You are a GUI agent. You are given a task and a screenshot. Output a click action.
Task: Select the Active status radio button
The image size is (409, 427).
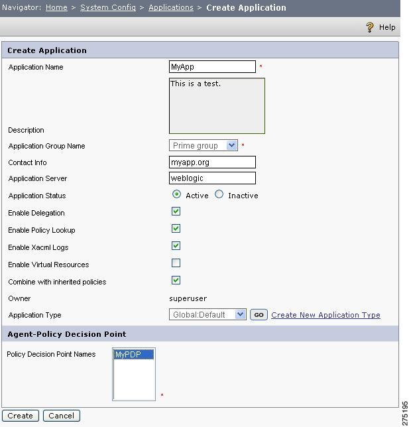point(176,194)
